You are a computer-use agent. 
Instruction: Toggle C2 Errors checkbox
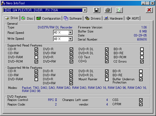click(142, 61)
